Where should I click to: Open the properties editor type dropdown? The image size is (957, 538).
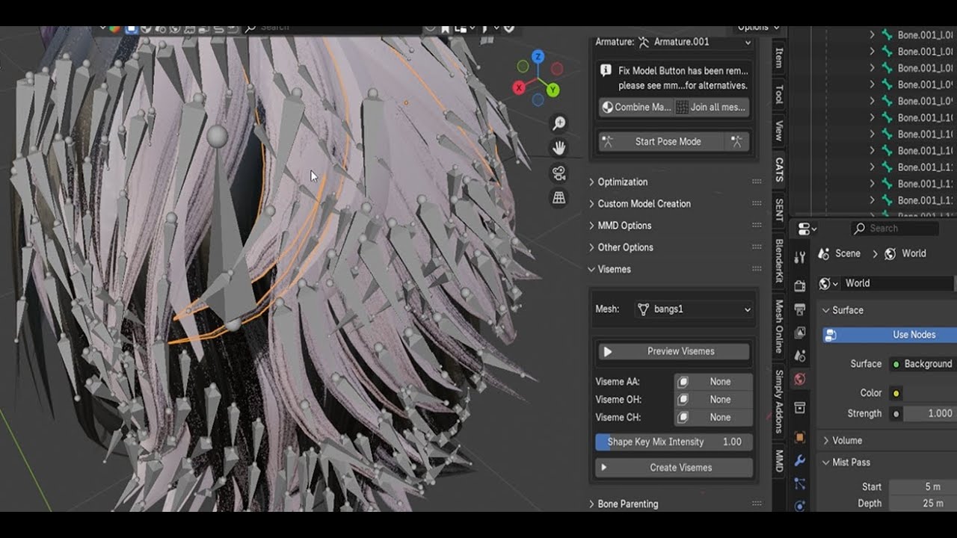807,229
